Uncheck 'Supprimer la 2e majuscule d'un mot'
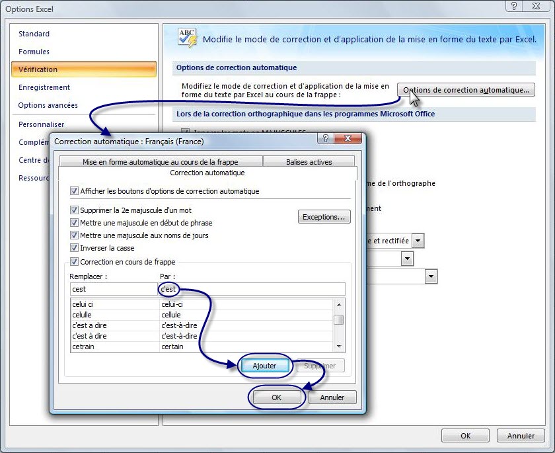 pos(75,210)
